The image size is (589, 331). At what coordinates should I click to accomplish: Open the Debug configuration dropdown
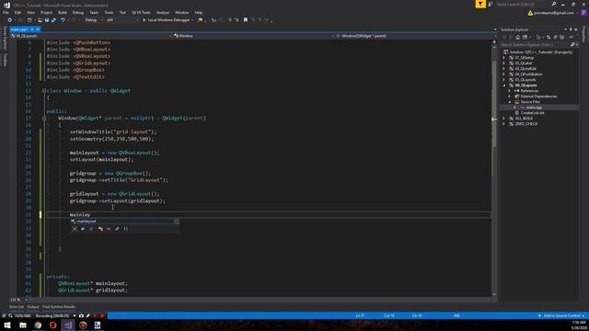click(94, 20)
